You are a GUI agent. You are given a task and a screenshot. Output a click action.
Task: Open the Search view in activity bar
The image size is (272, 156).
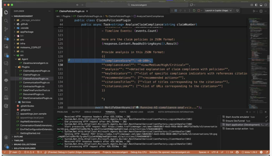(x=6, y=21)
